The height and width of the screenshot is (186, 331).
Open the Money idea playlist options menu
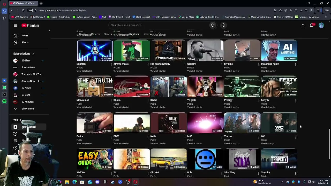[111, 101]
